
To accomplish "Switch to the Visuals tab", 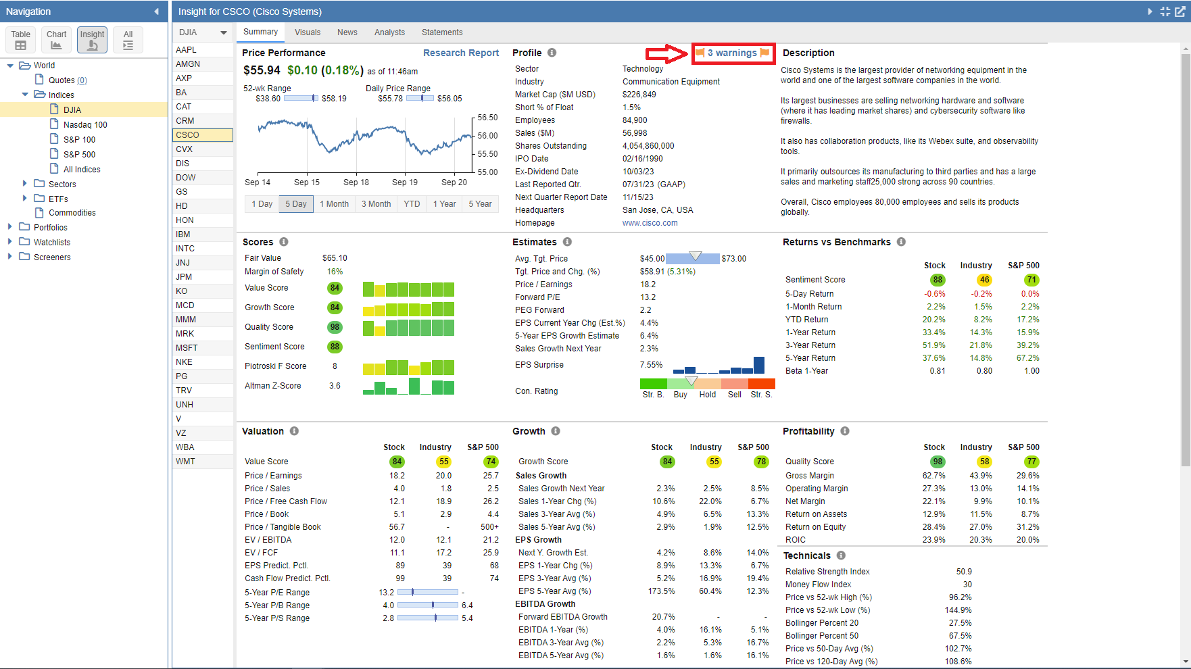I will coord(308,32).
